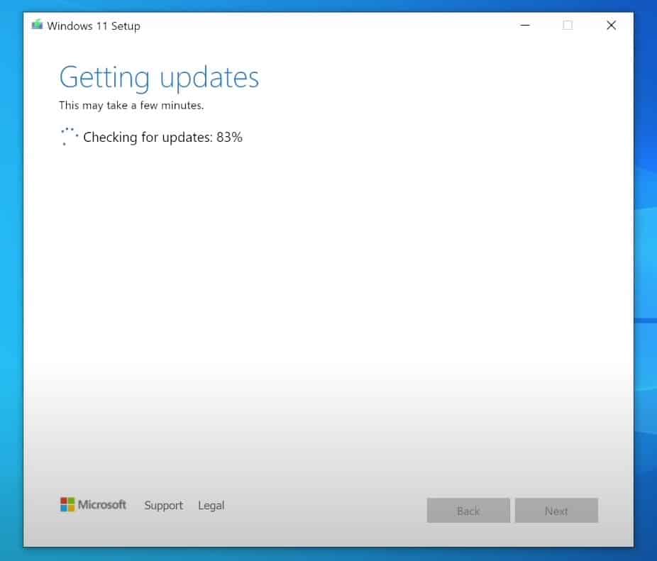Select the yellow square of the Microsoft logo
Screen dimensions: 657x561
pyautogui.click(x=70, y=508)
